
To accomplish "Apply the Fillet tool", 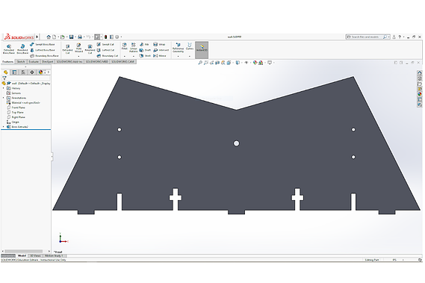I will coord(125,46).
